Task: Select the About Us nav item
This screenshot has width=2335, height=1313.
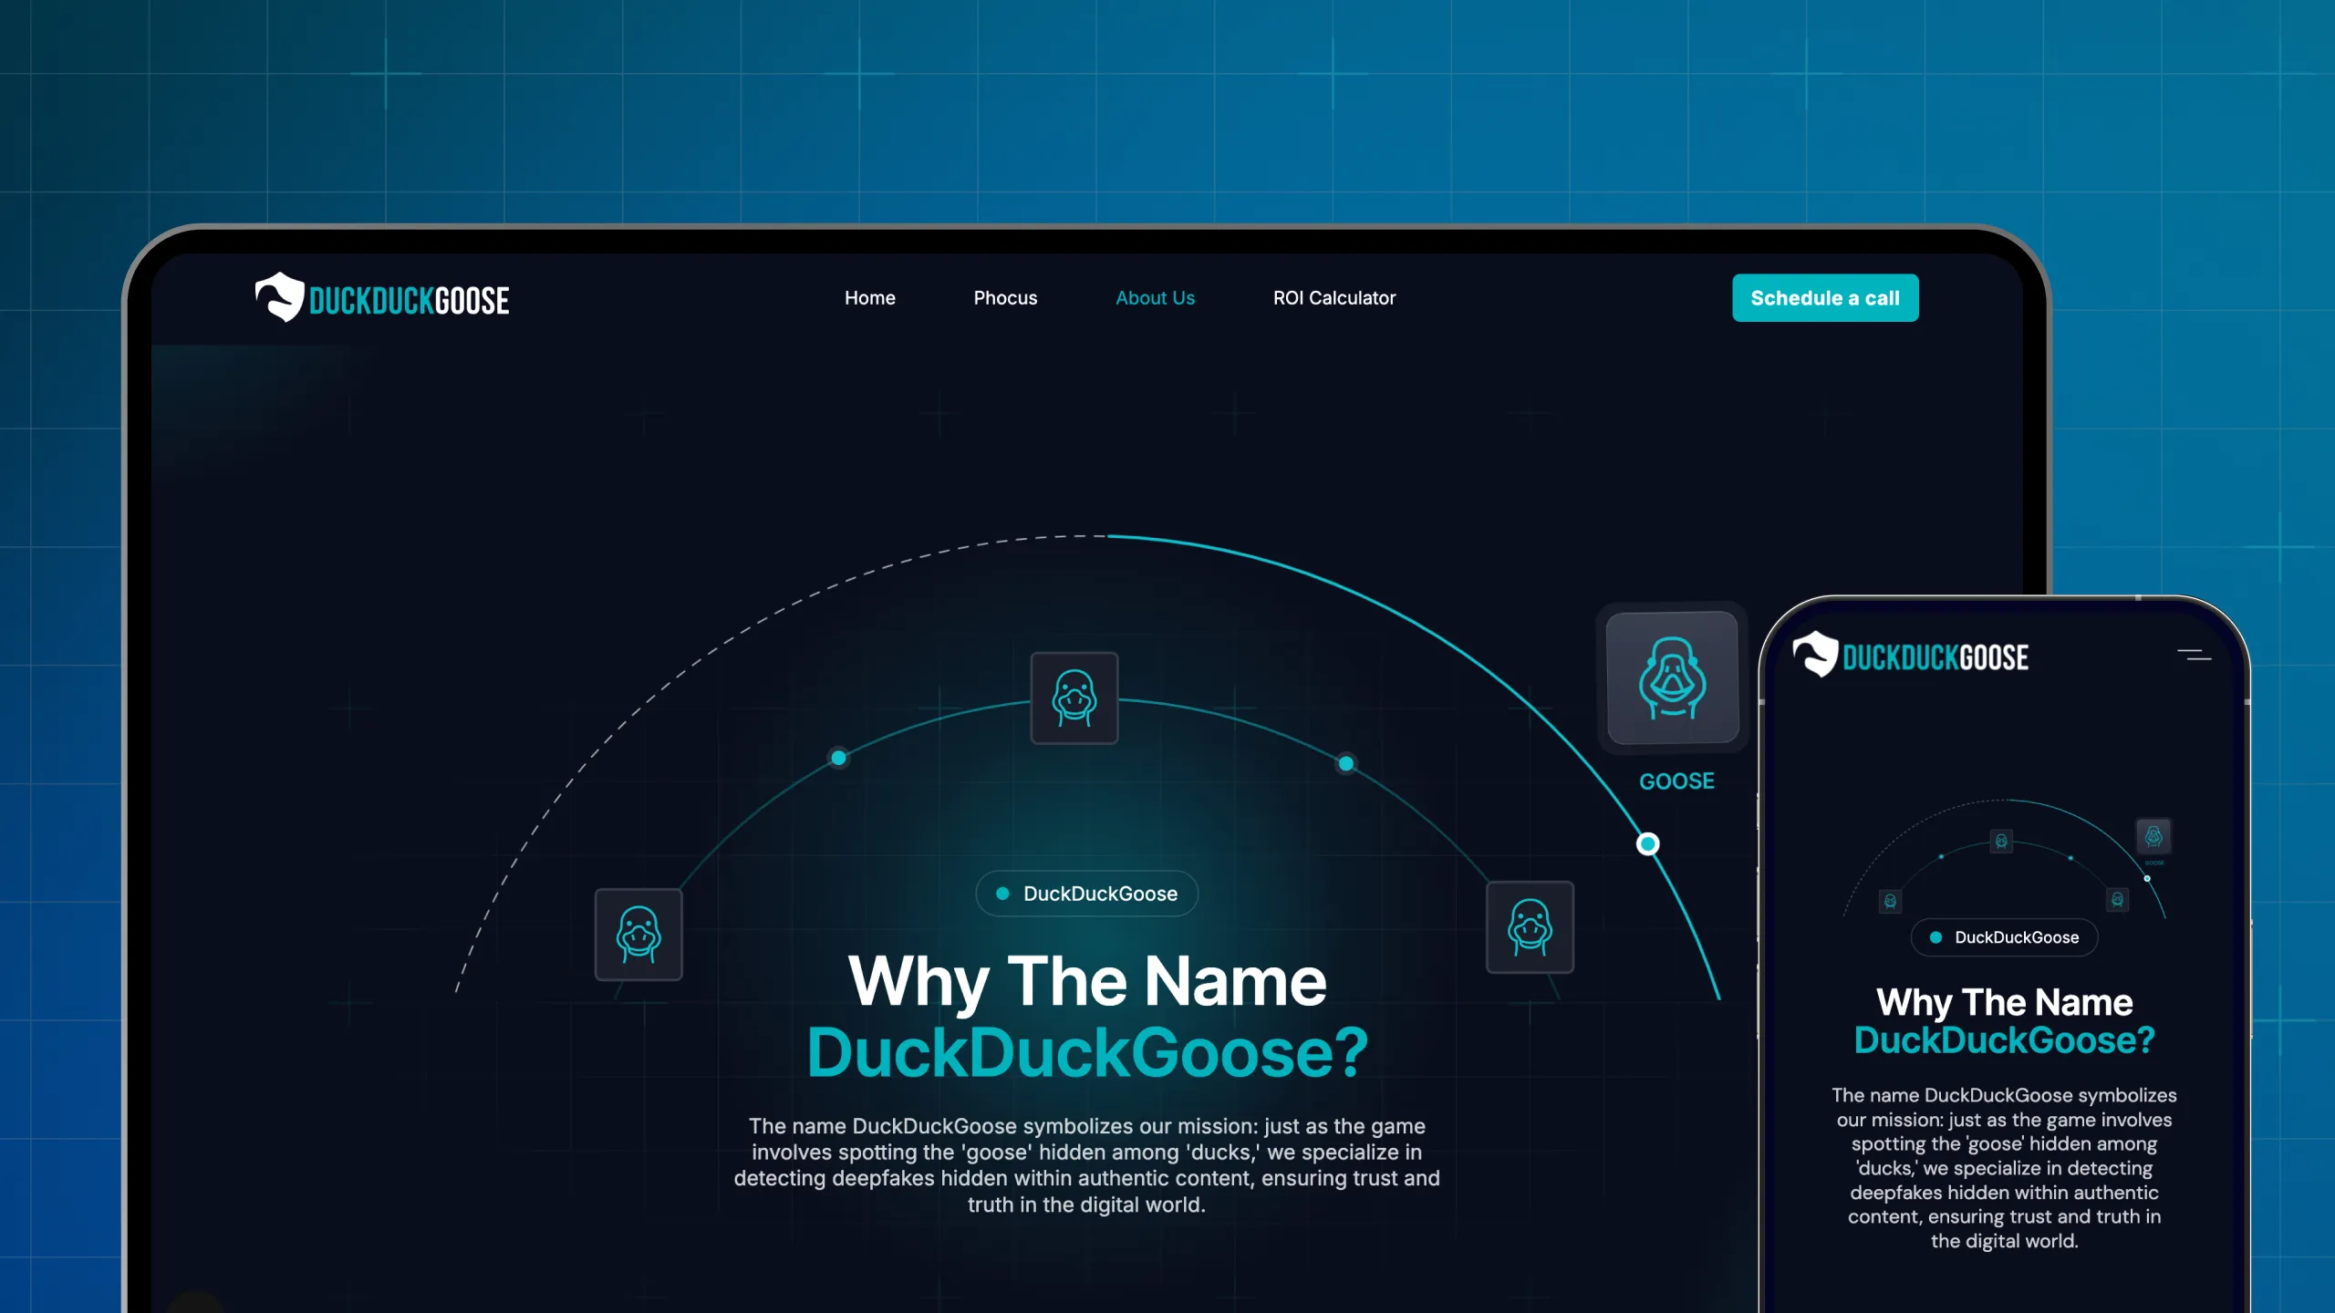Action: (1155, 298)
